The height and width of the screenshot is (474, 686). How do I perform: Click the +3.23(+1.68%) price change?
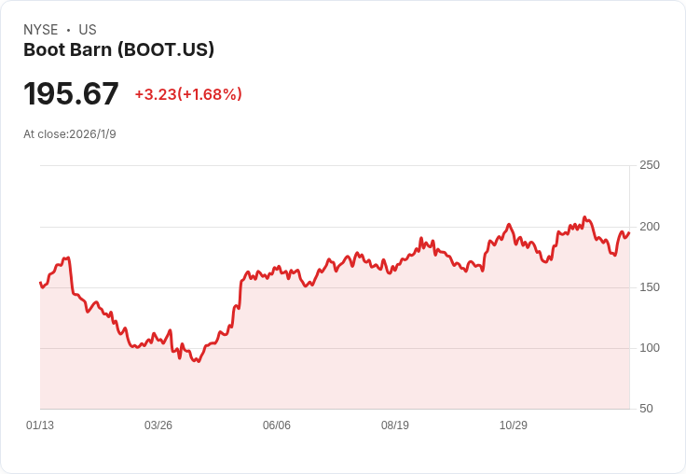[x=188, y=94]
